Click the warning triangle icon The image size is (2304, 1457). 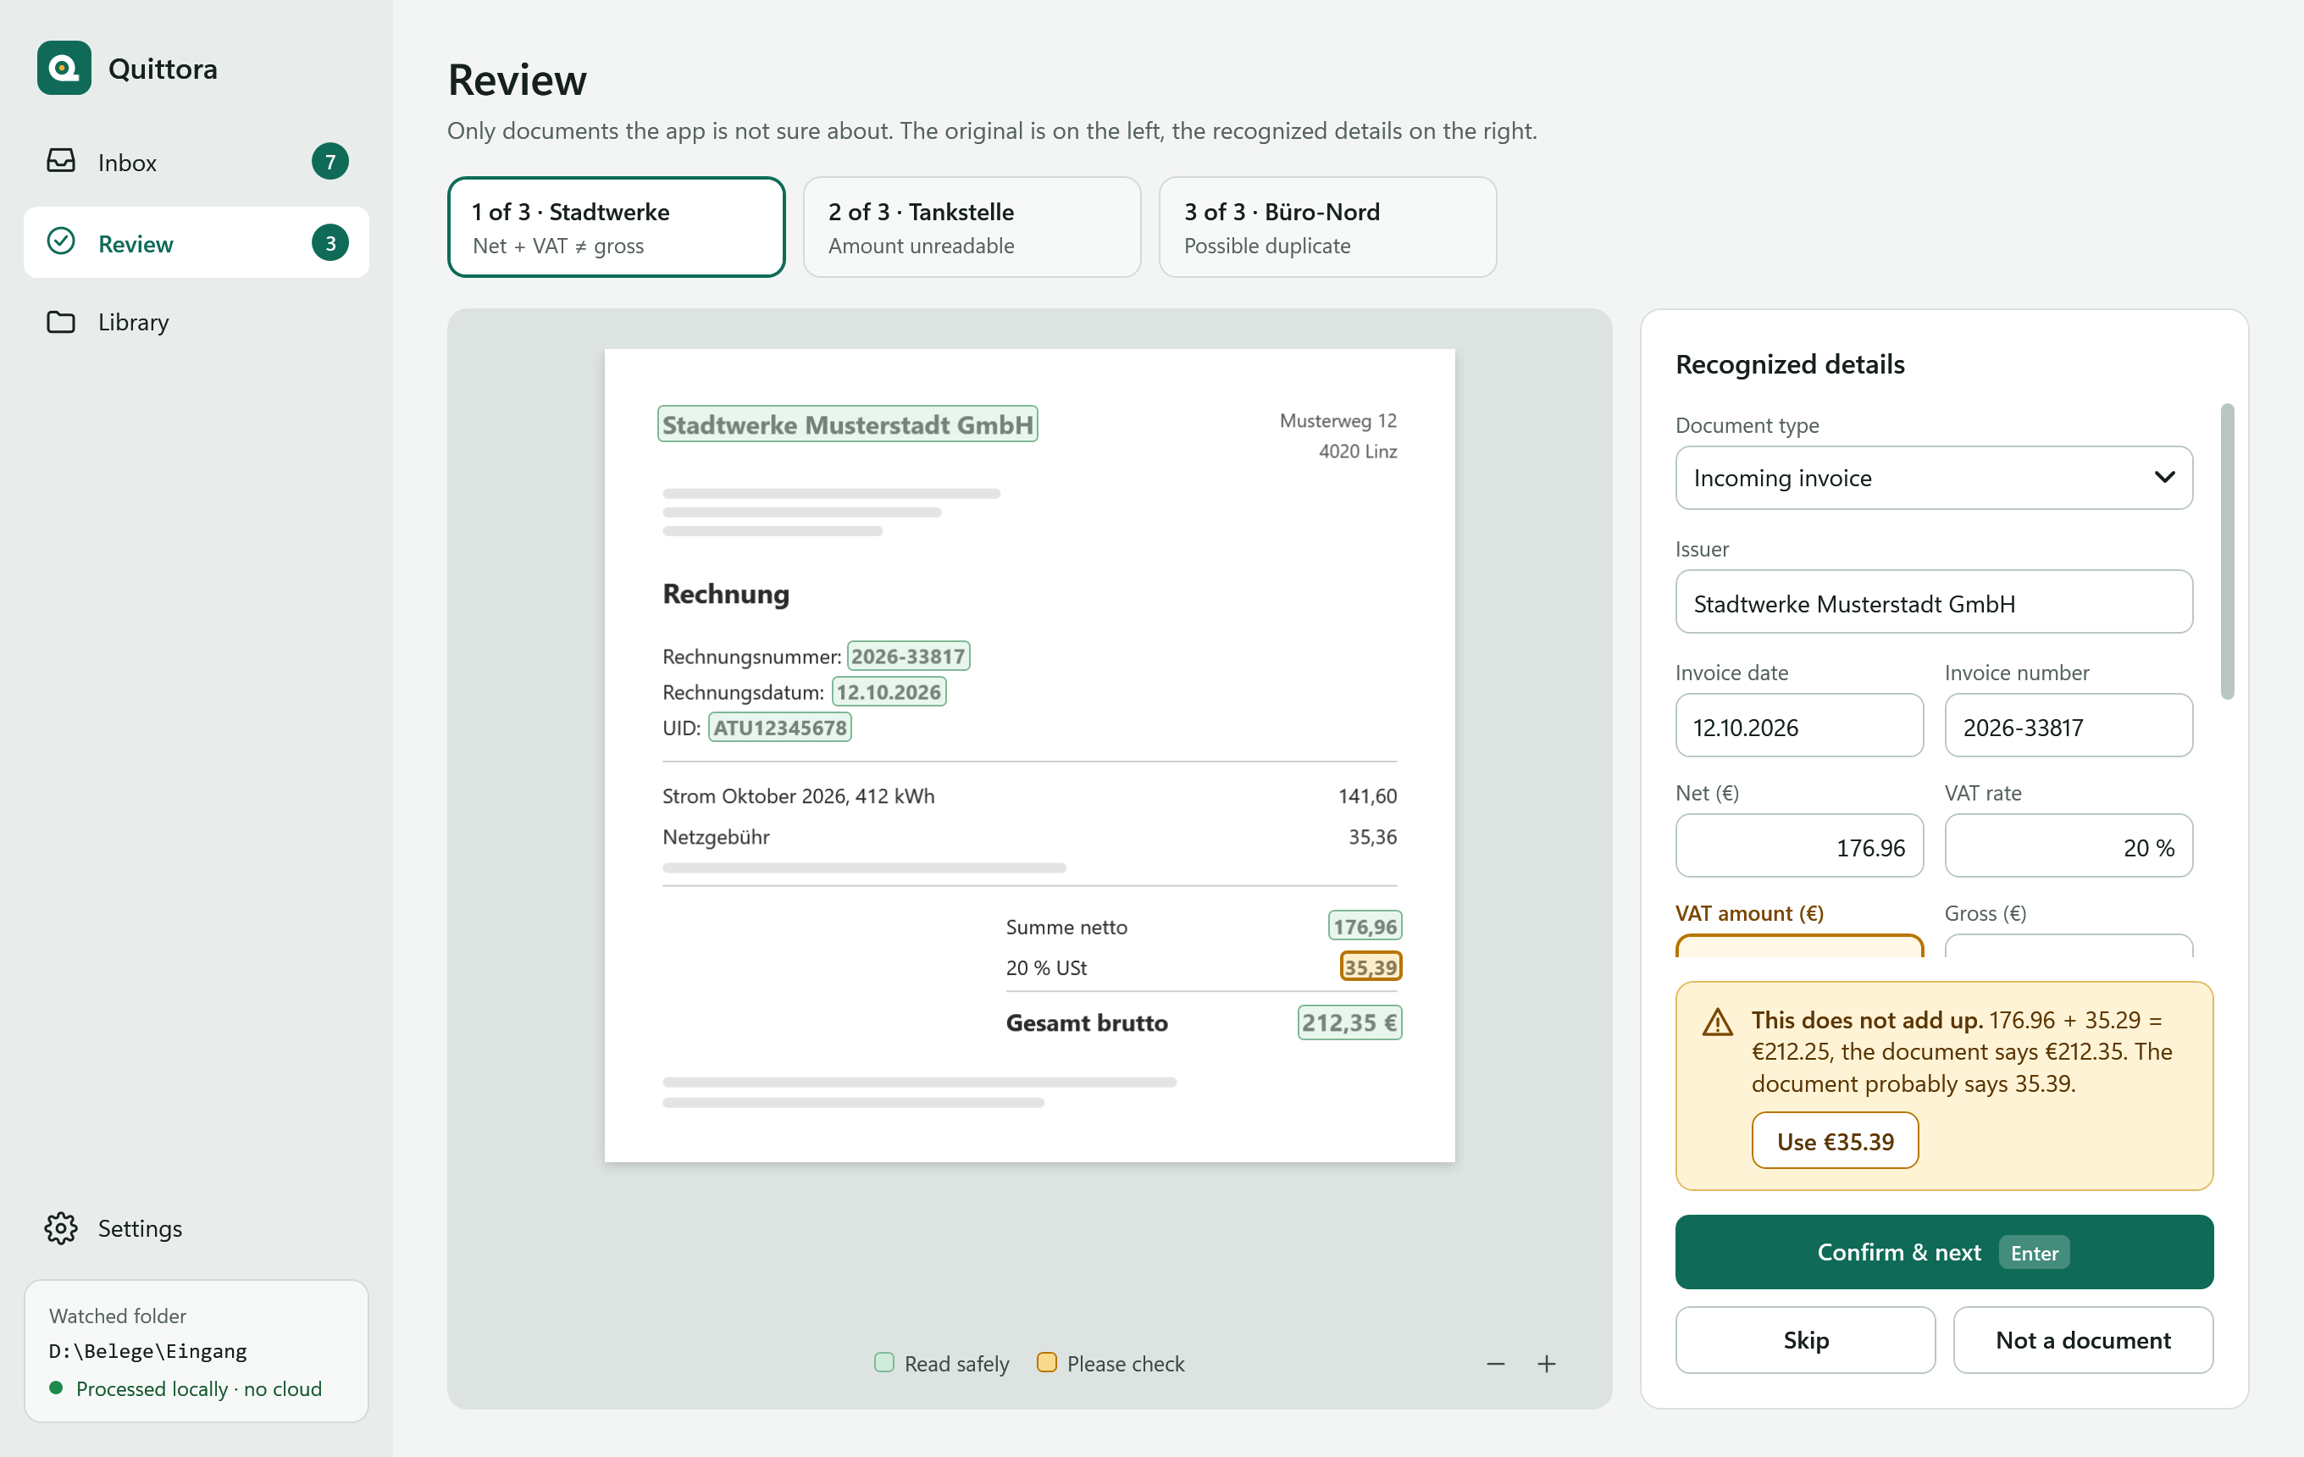tap(1718, 1022)
